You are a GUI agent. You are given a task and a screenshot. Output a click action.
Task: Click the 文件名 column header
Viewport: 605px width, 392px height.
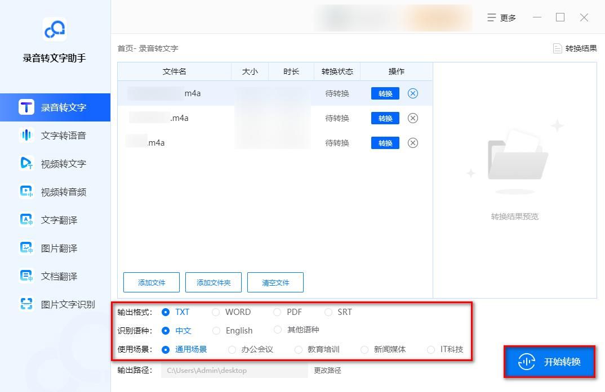click(174, 71)
